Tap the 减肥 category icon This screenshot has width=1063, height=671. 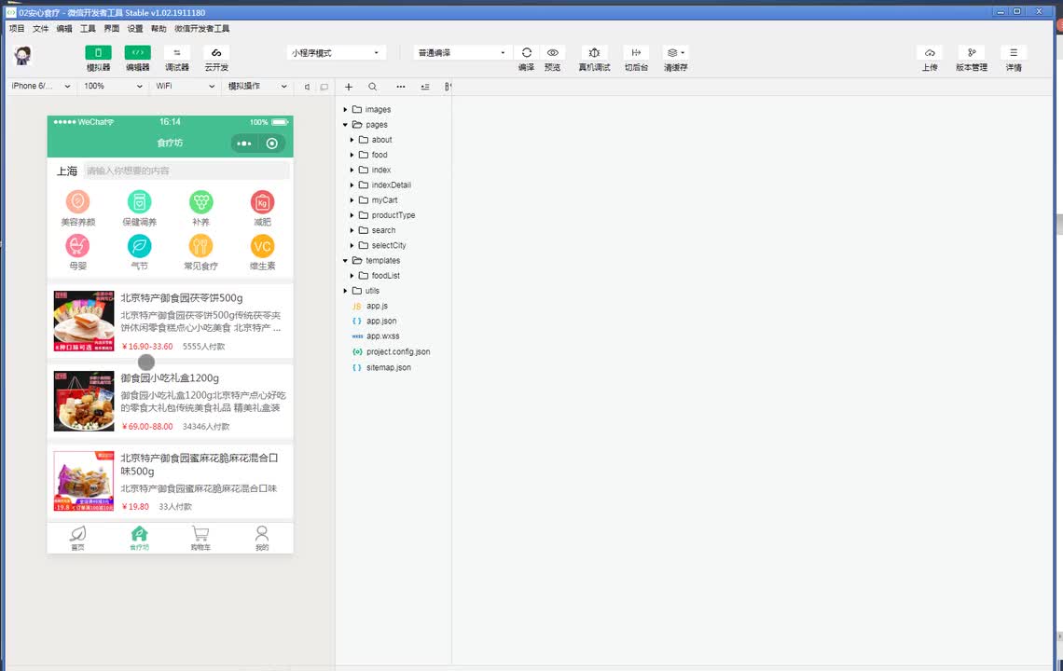coord(262,202)
